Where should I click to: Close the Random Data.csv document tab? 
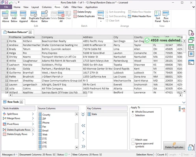tap(30, 32)
